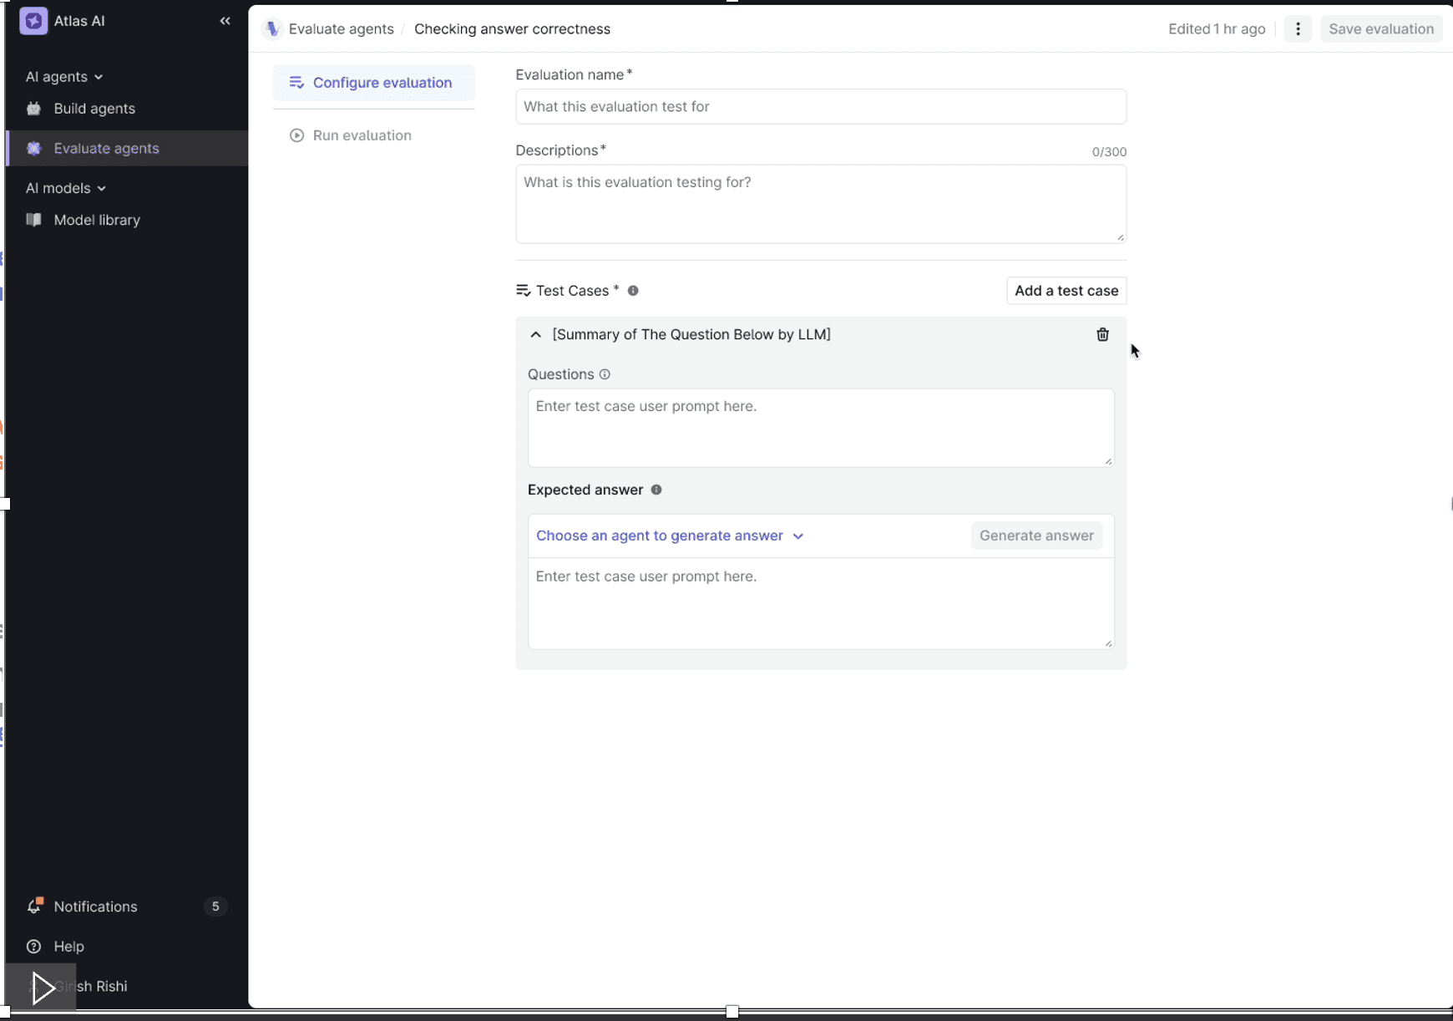Open the three-dot overflow menu near Save evaluation

(1299, 28)
